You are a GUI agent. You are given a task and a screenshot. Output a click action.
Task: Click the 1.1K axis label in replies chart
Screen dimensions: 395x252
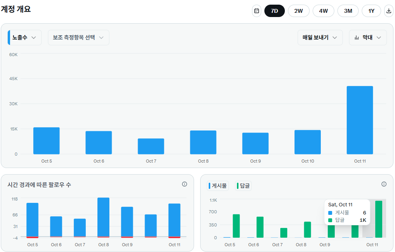tap(213, 200)
